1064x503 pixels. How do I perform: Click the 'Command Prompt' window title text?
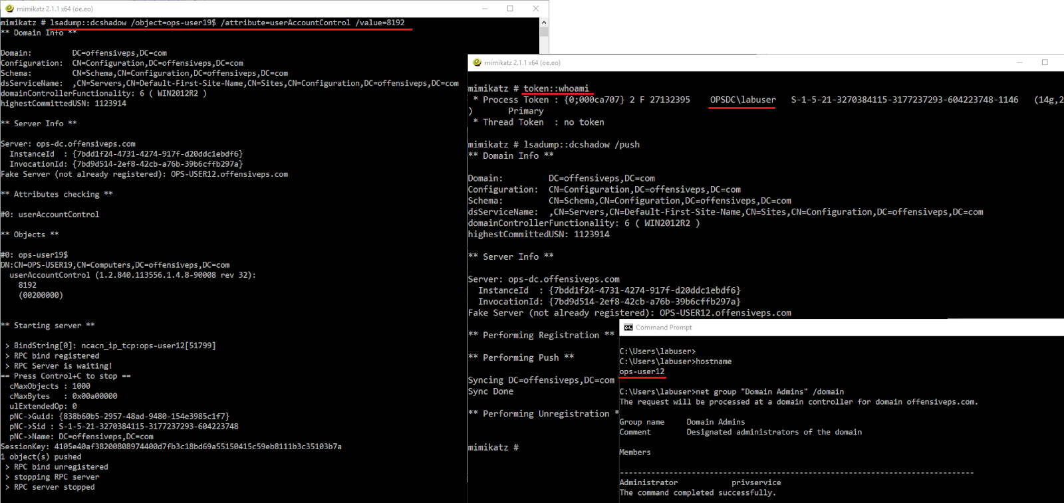(x=664, y=328)
